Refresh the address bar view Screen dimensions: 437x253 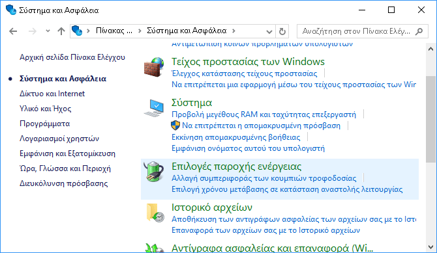tap(282, 31)
